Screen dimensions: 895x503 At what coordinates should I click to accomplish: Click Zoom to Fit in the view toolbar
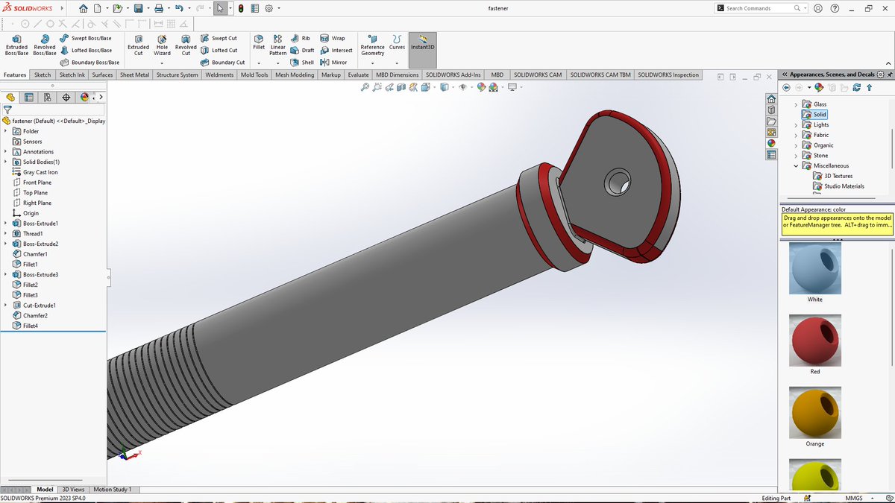(365, 87)
